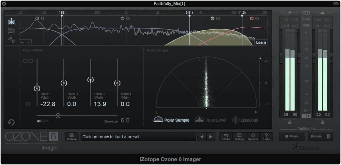Image resolution: width=341 pixels, height=165 pixels.
Task: Open the History list
Action: [x=239, y=137]
